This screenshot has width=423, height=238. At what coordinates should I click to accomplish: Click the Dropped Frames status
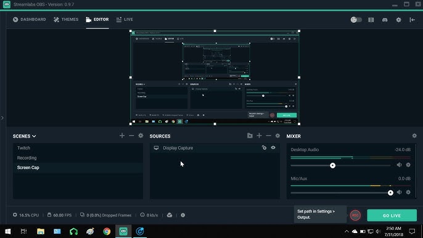106,215
